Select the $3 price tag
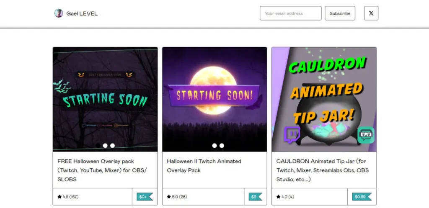 tap(255, 197)
